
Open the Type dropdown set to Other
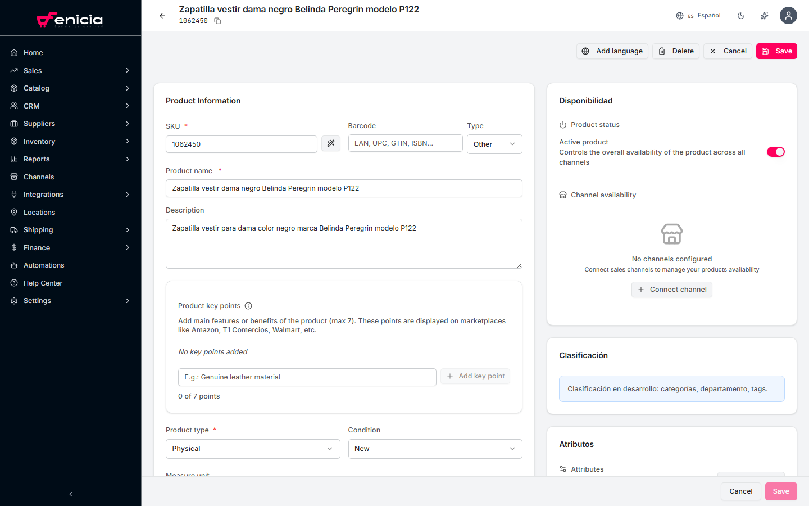(494, 144)
